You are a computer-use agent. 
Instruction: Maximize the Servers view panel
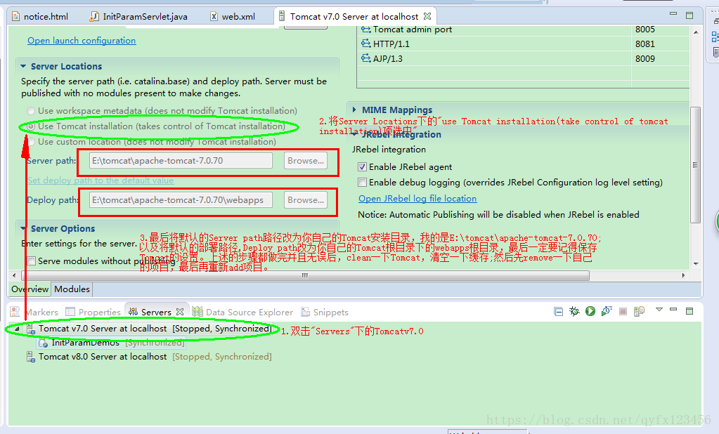[689, 311]
